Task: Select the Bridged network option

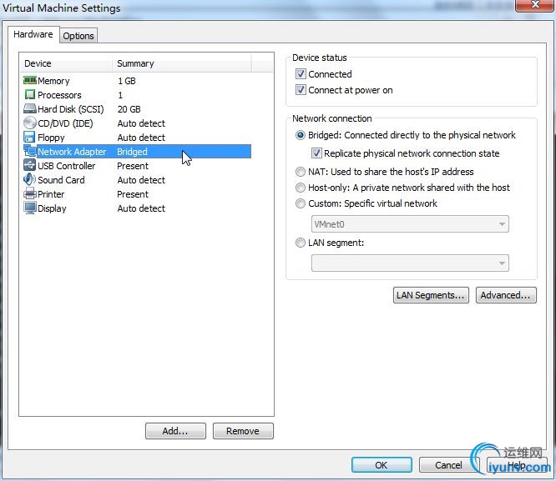Action: (301, 135)
